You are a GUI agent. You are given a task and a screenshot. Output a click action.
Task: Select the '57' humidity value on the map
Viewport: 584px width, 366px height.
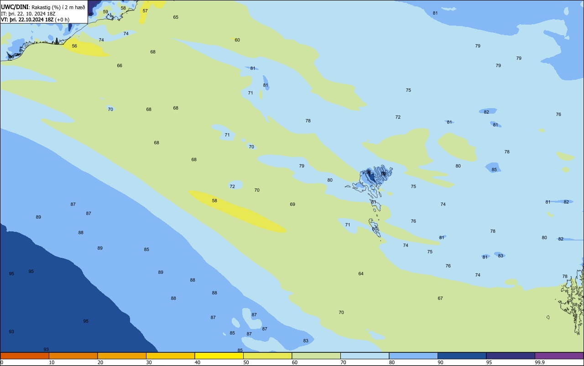(145, 11)
